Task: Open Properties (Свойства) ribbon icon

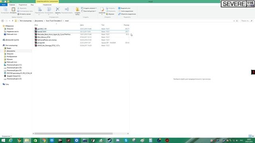Action: 102,11
